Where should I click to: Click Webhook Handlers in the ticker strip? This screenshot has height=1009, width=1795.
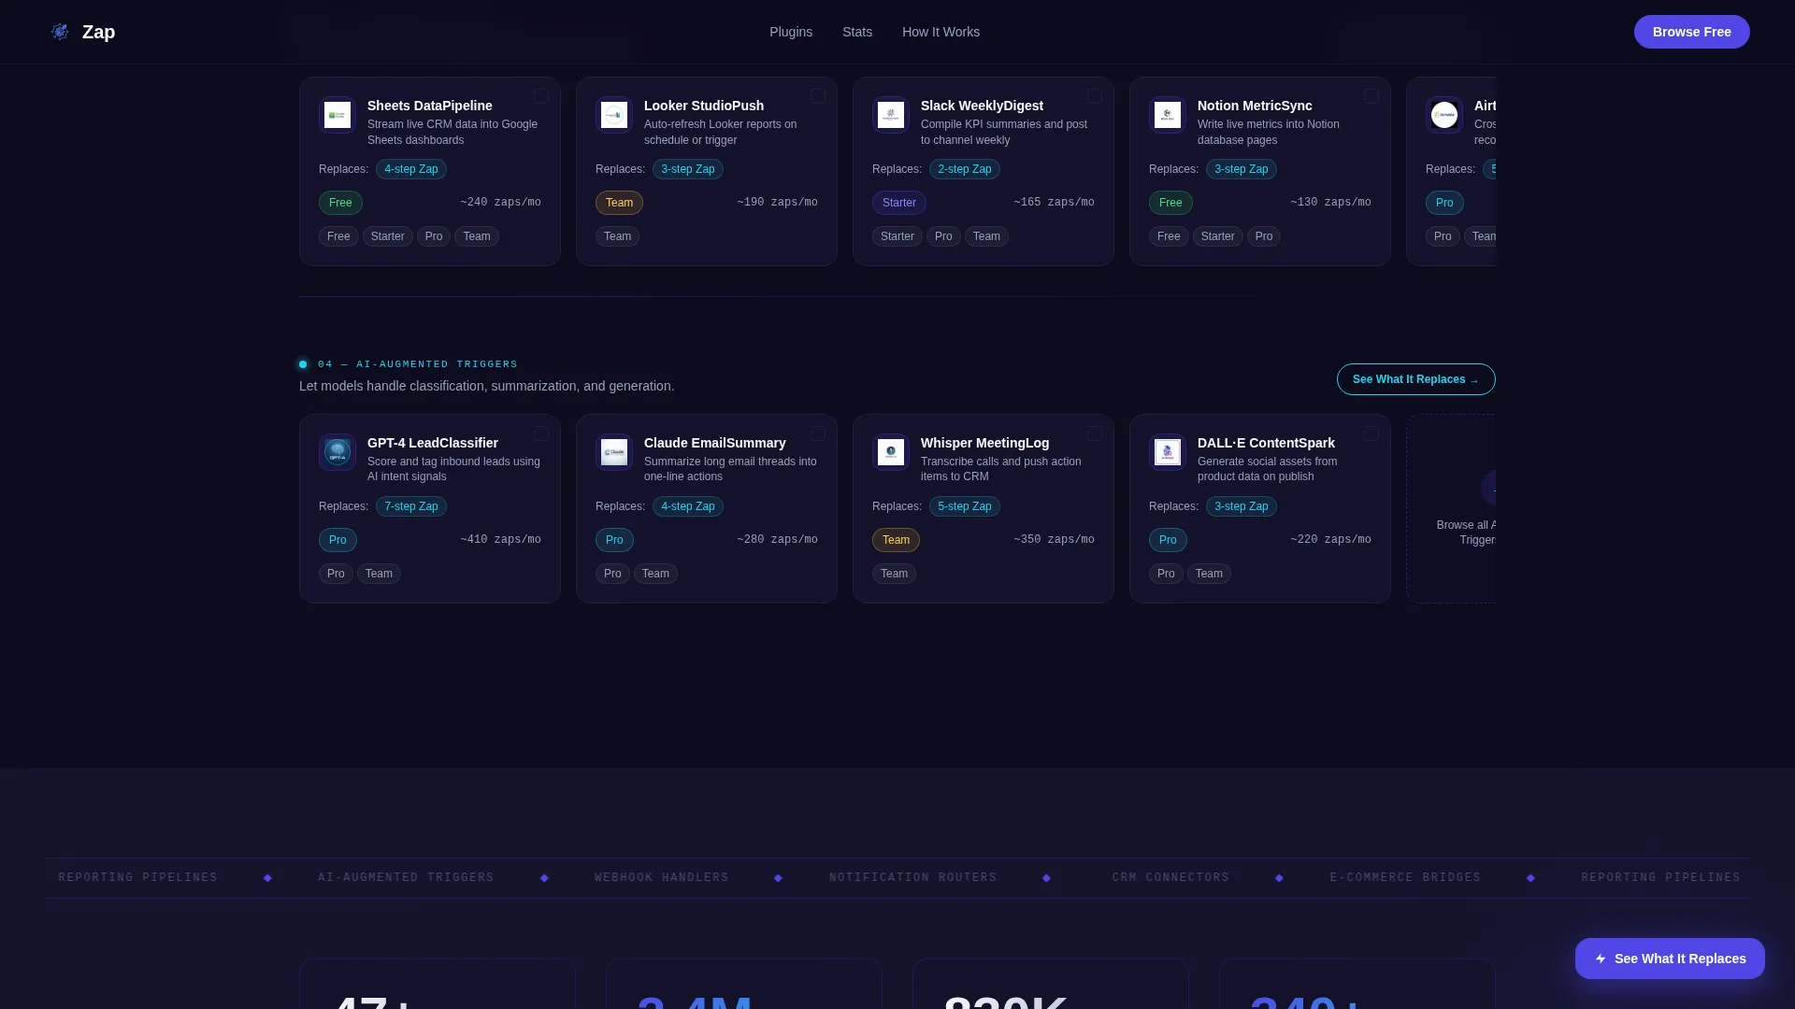[x=662, y=877]
